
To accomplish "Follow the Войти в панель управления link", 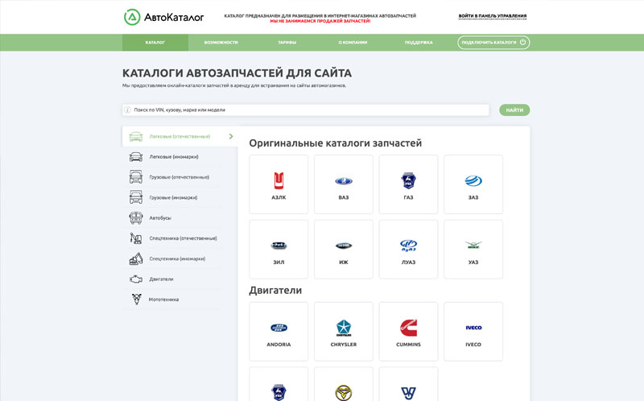I will coord(493,16).
